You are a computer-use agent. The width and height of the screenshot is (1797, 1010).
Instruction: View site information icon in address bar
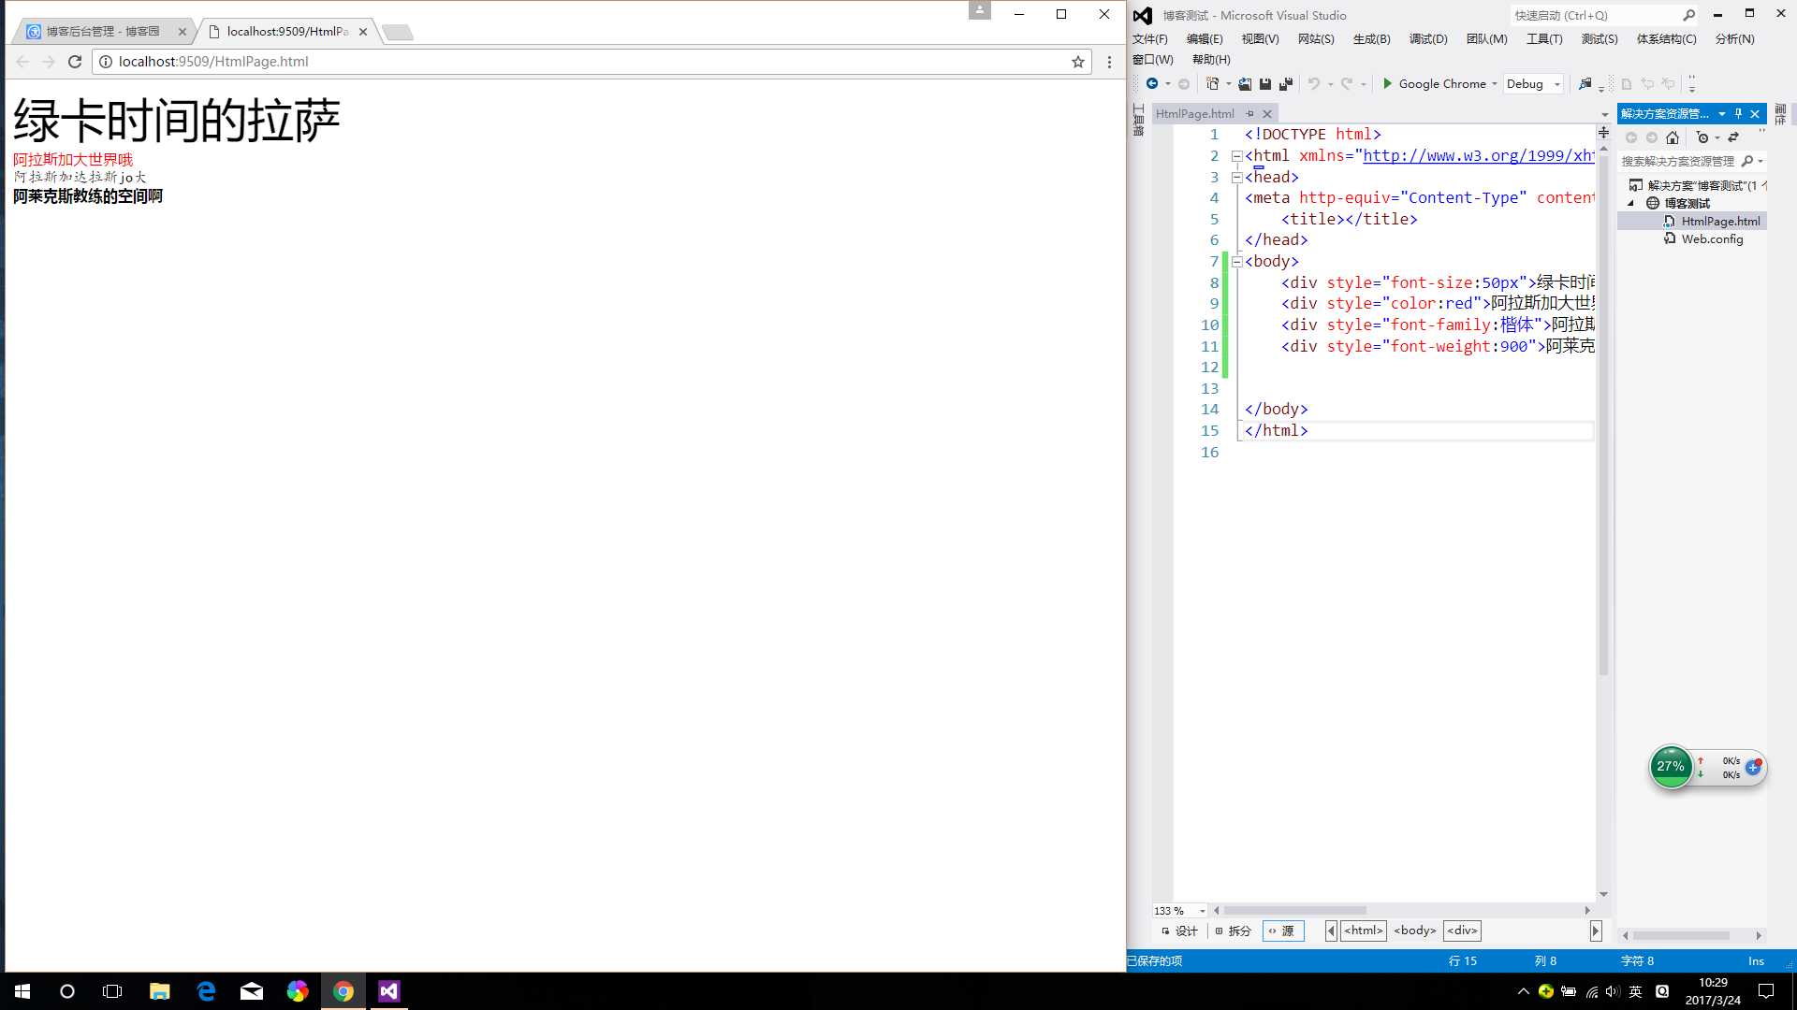coord(106,62)
